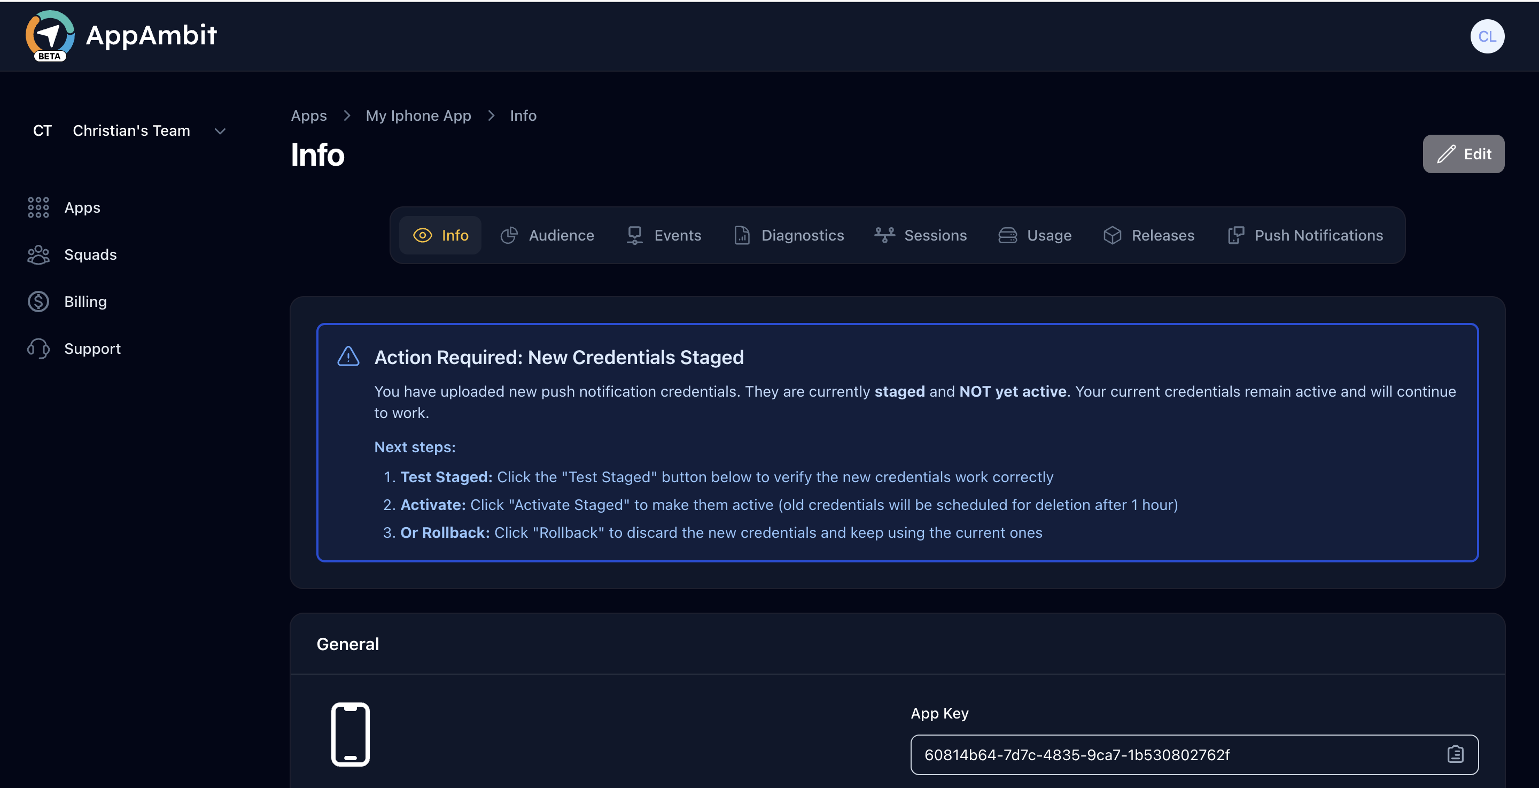The height and width of the screenshot is (788, 1539).
Task: Click the AppAmbit logo icon
Action: tap(50, 35)
